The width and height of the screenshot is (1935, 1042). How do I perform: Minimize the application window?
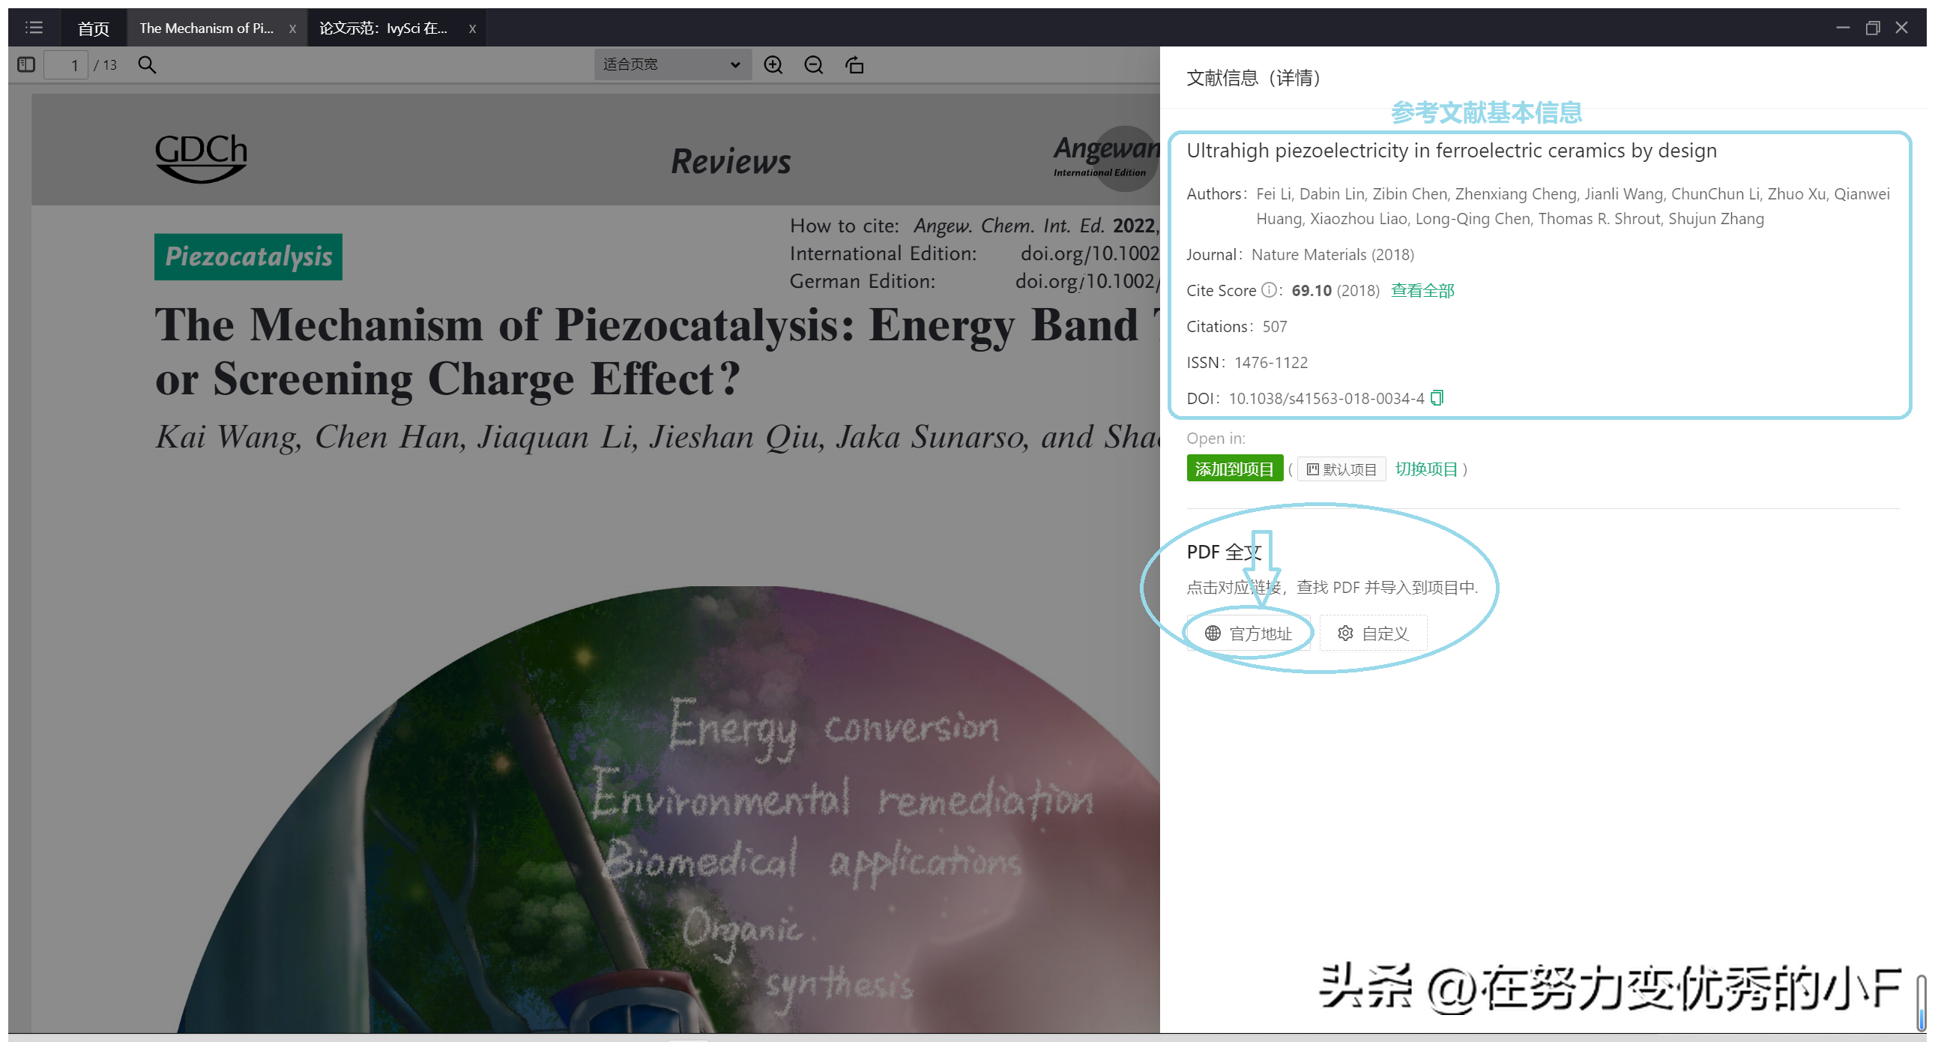click(1843, 28)
